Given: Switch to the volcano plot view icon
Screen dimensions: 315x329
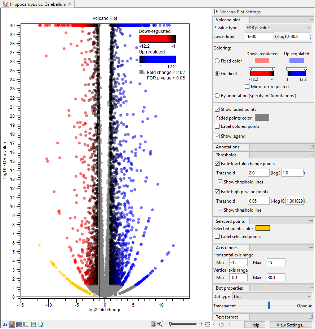Looking at the screenshot, I should click(12, 324).
